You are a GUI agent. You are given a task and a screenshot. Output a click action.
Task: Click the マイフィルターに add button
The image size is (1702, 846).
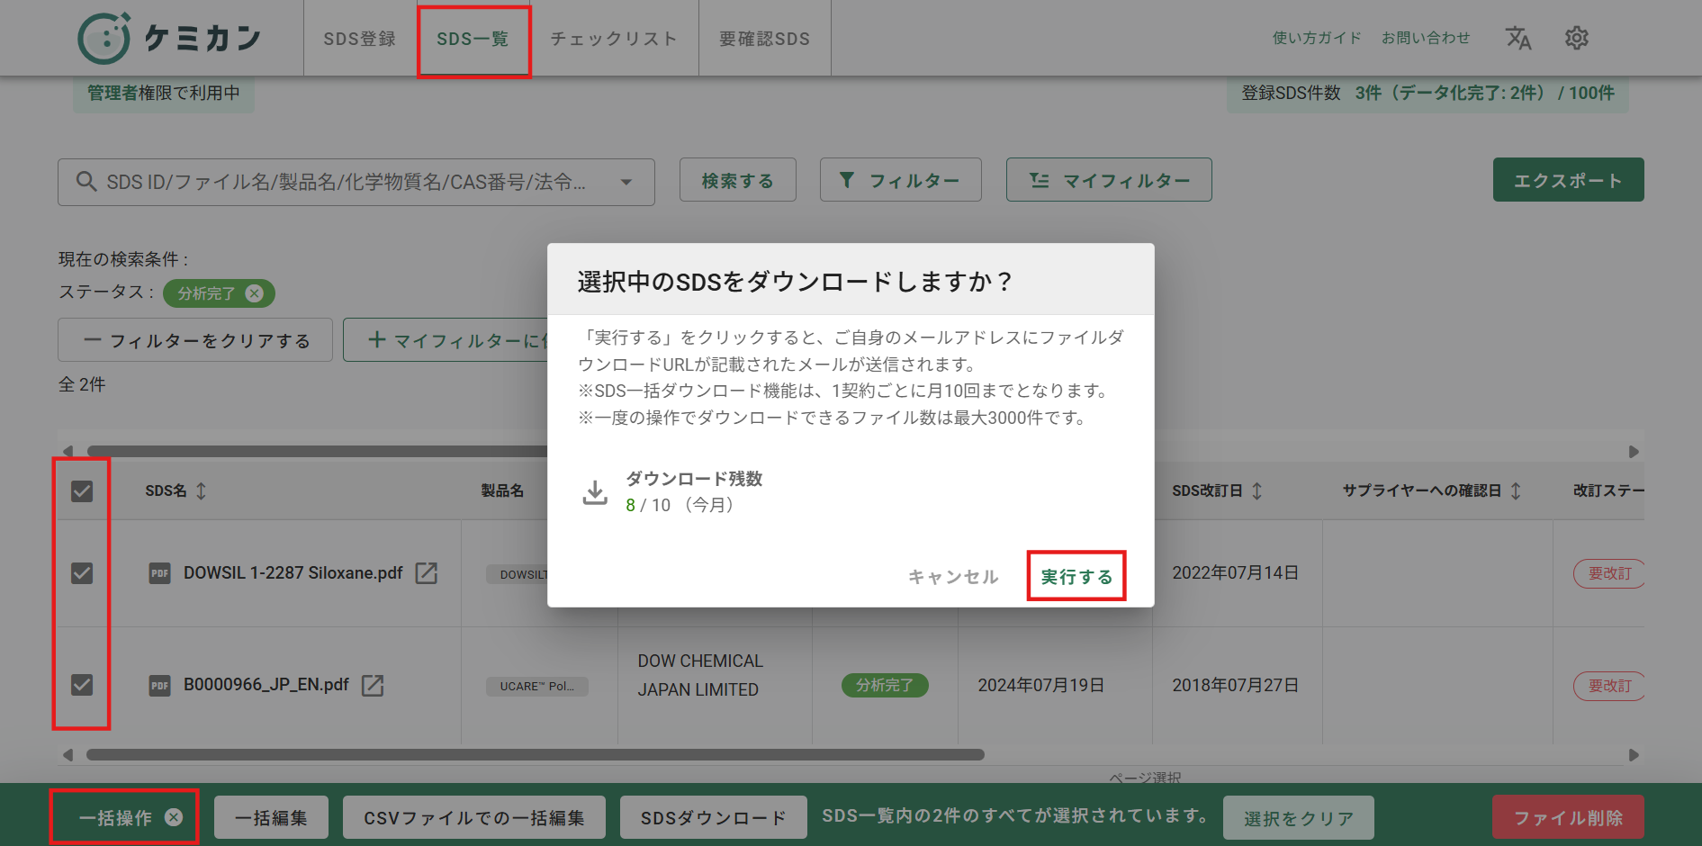coord(446,340)
